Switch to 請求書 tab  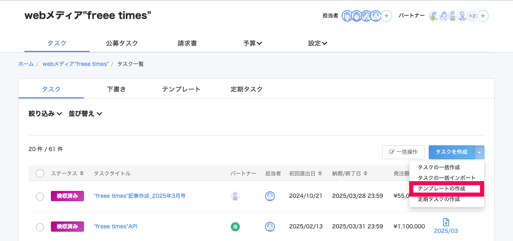coord(187,43)
